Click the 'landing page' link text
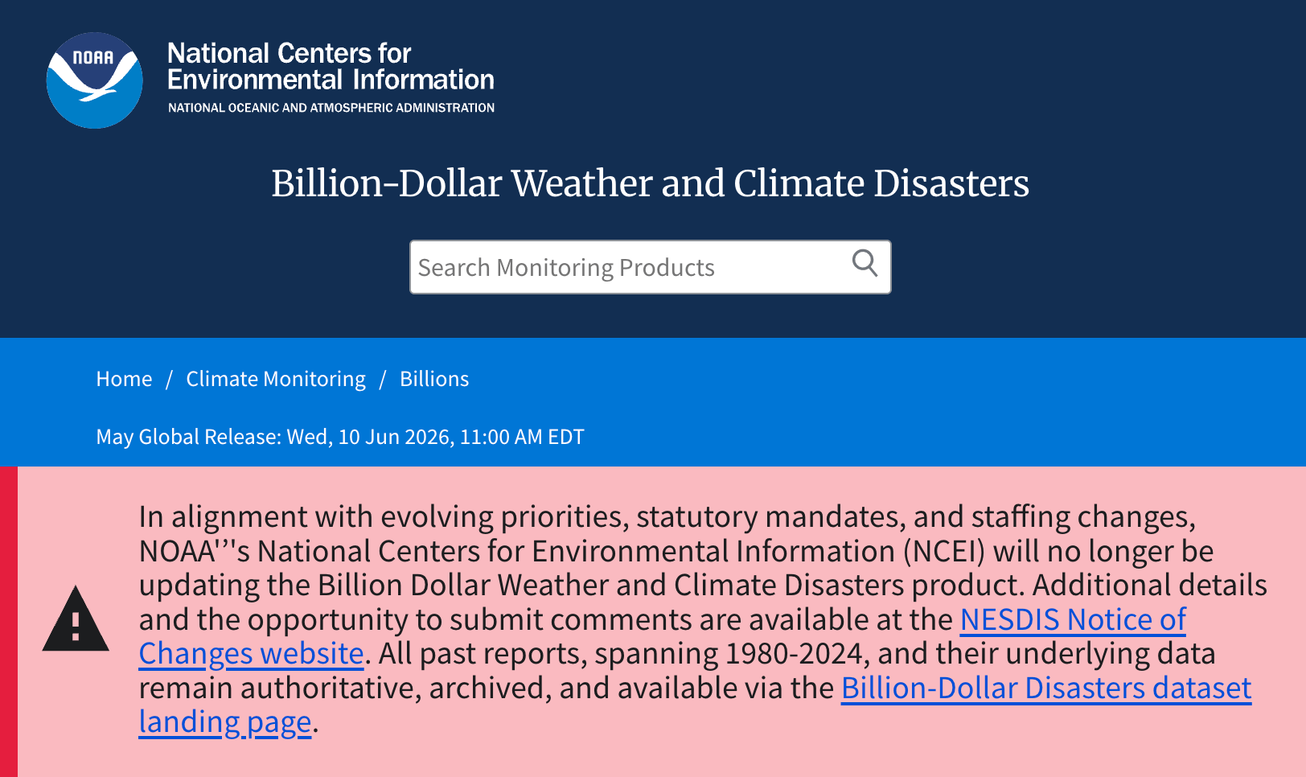The image size is (1306, 777). 225,722
